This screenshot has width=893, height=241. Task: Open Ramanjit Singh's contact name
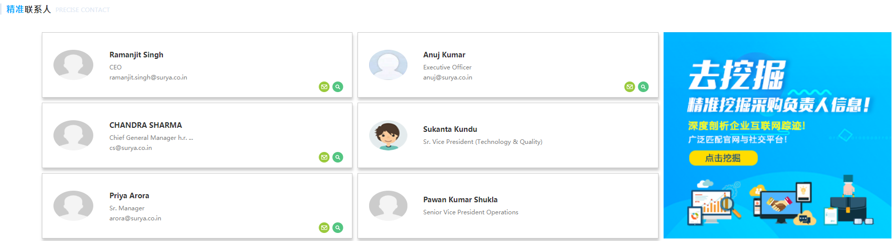[136, 55]
